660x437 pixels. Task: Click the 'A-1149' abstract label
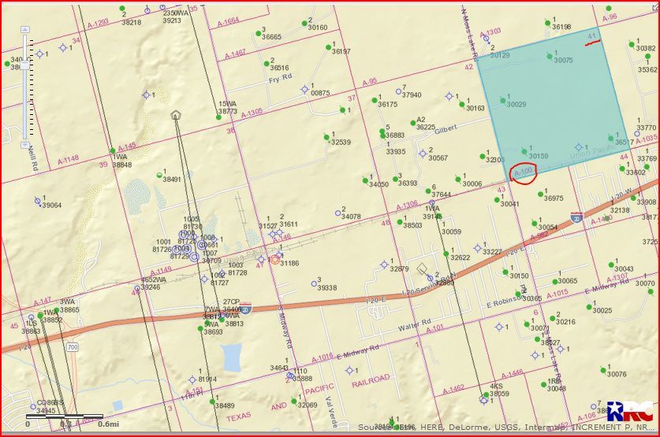point(161,271)
